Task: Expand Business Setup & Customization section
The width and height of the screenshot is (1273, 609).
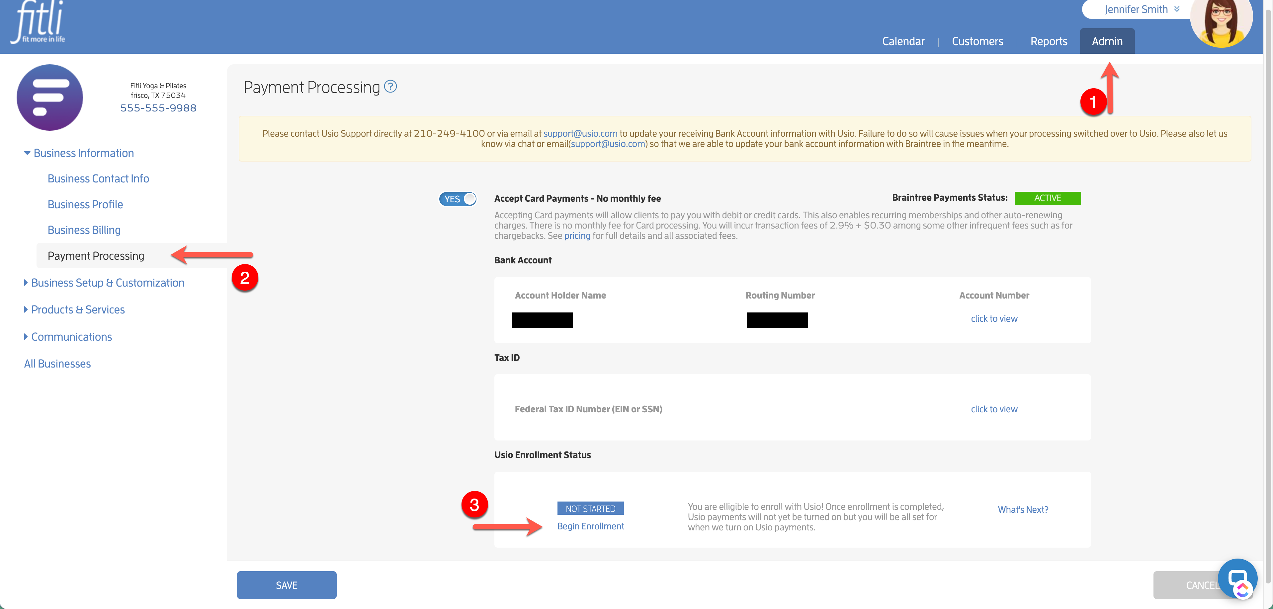Action: (104, 283)
